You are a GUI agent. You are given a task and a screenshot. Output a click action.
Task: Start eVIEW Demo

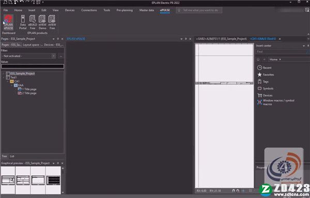tap(42, 22)
